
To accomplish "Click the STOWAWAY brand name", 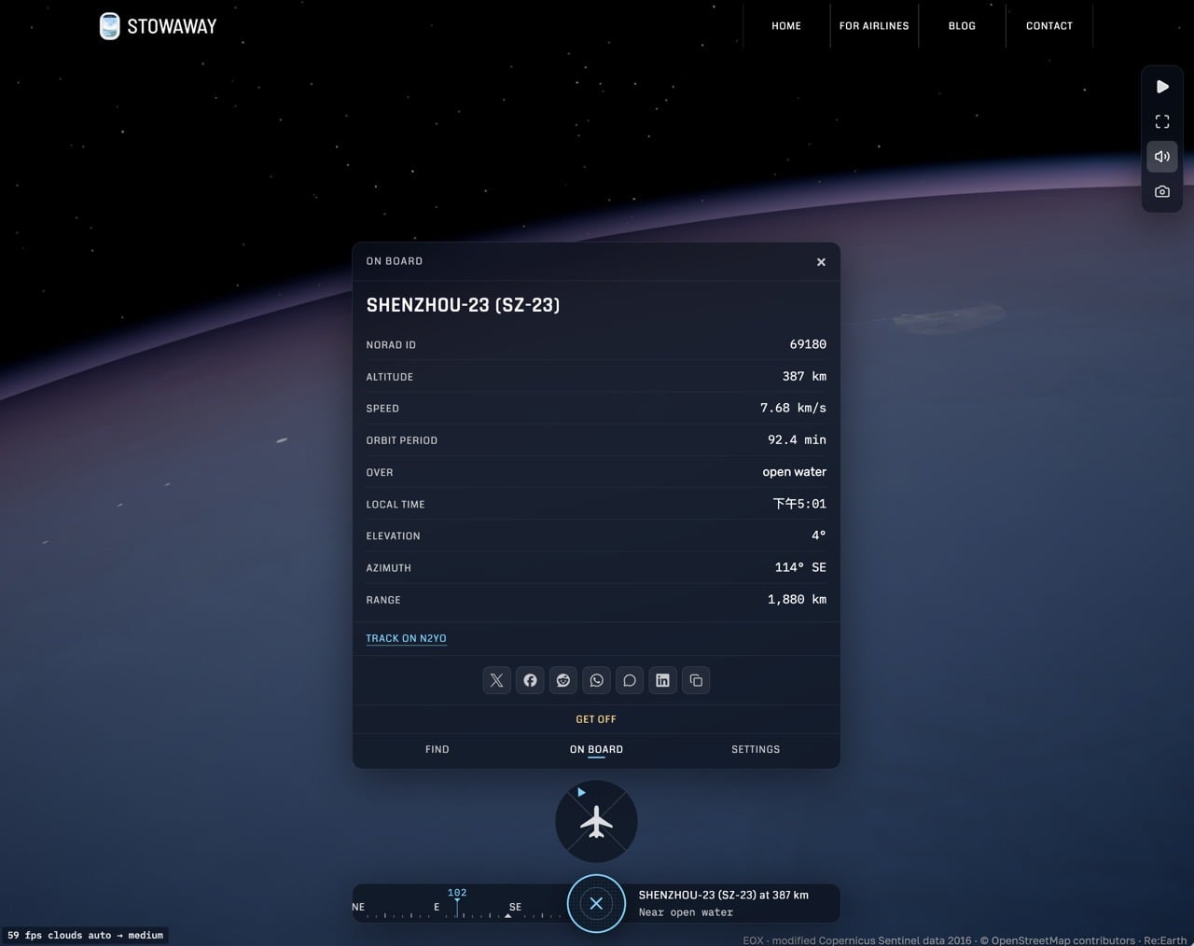I will pyautogui.click(x=172, y=26).
